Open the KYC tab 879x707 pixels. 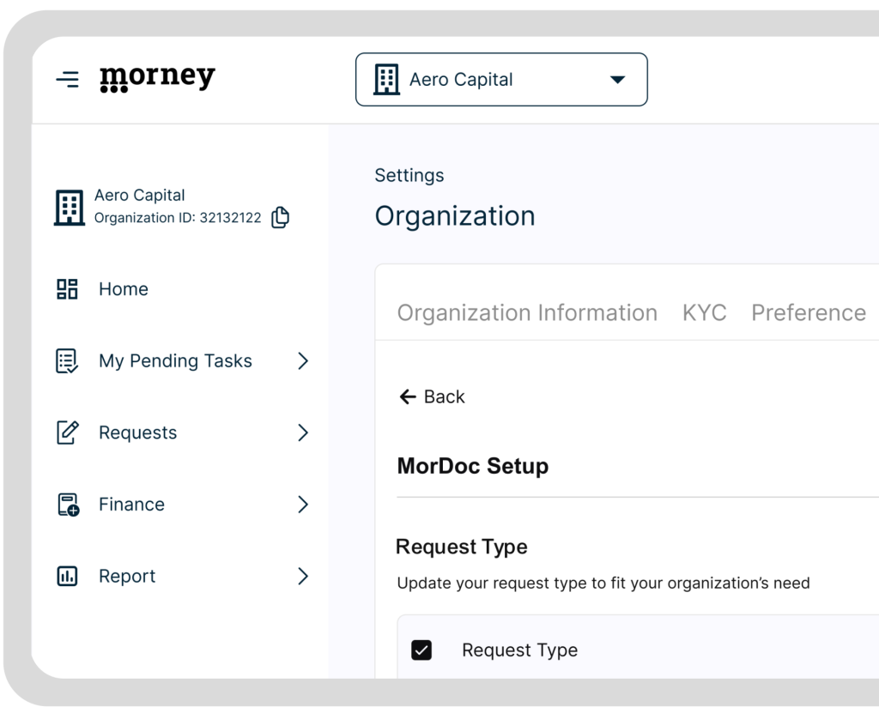click(x=704, y=313)
